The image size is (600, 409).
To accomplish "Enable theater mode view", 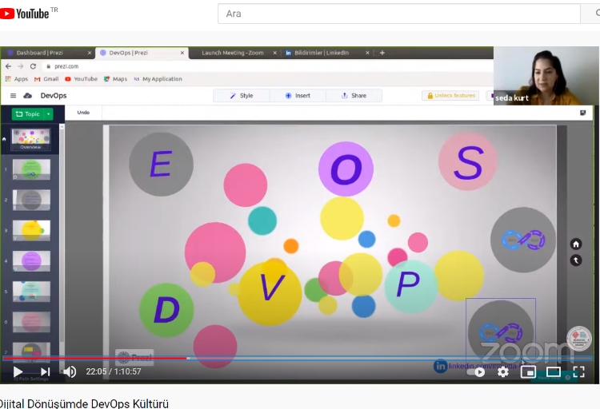I will click(x=554, y=371).
